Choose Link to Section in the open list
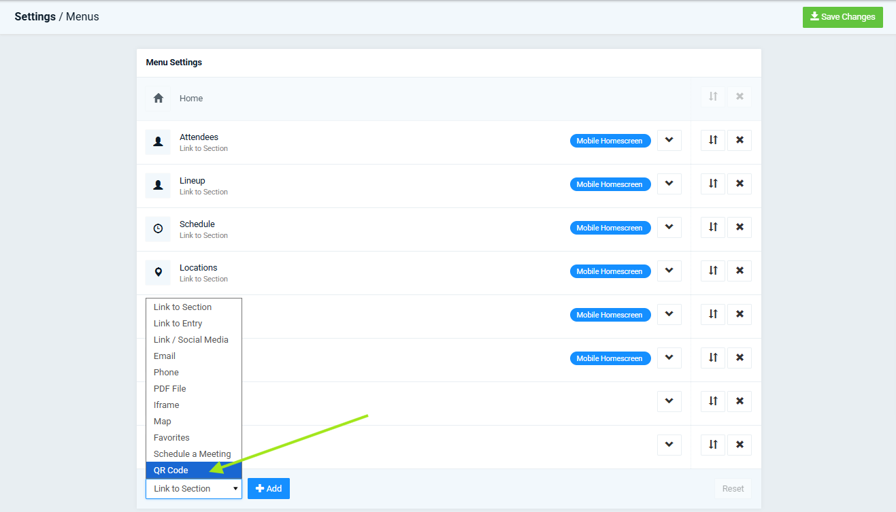 pyautogui.click(x=194, y=307)
